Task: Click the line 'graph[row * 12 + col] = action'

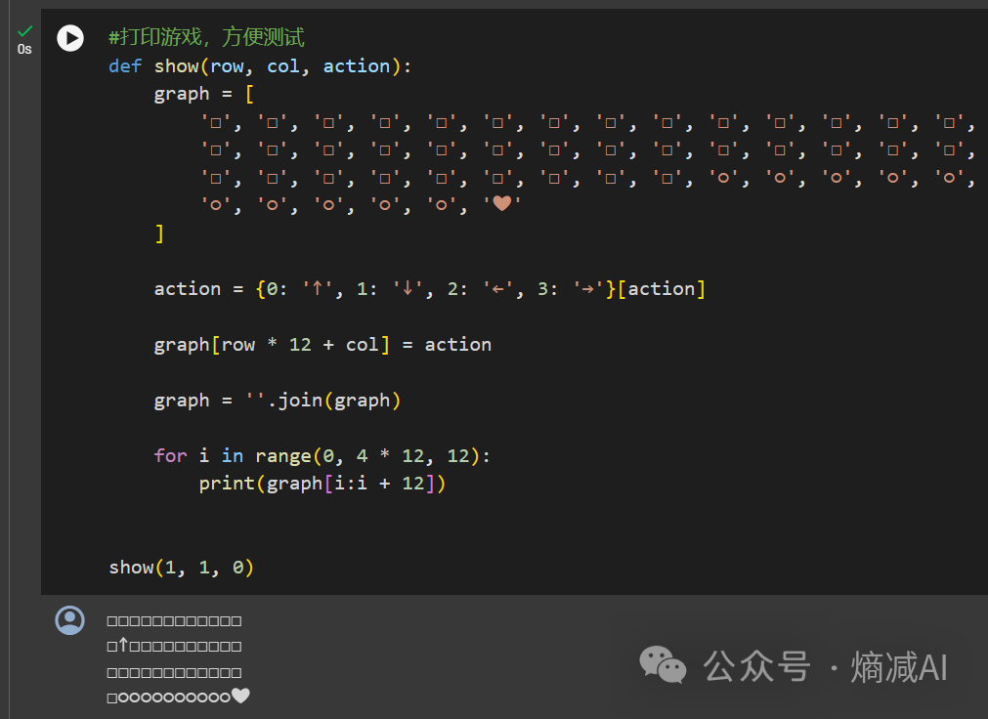Action: (322, 345)
